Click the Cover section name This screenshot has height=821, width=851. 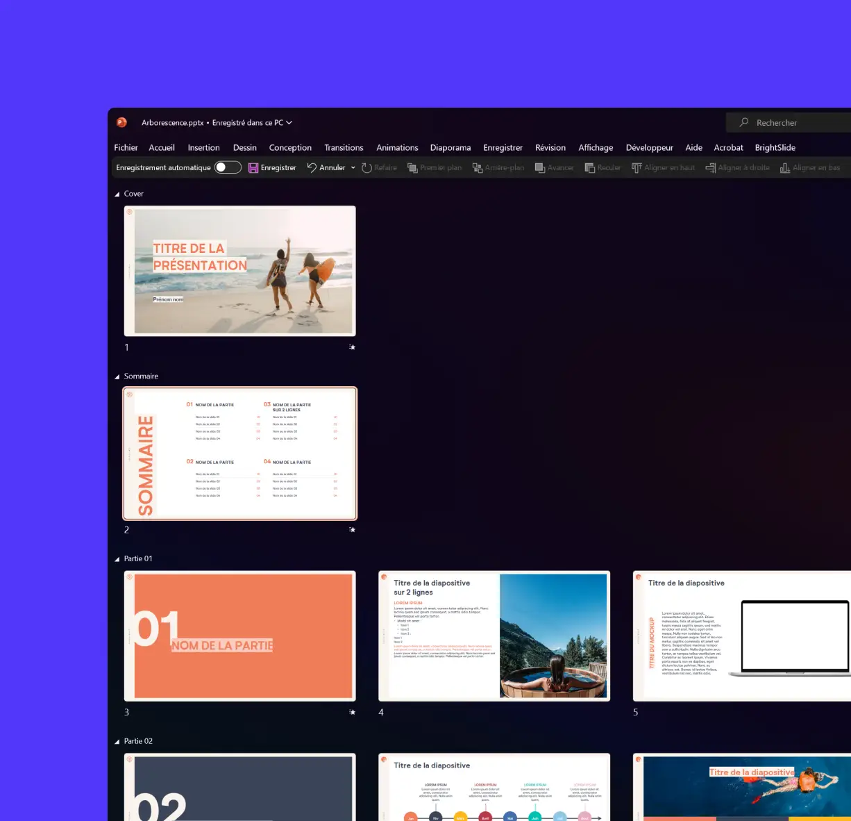coord(133,194)
